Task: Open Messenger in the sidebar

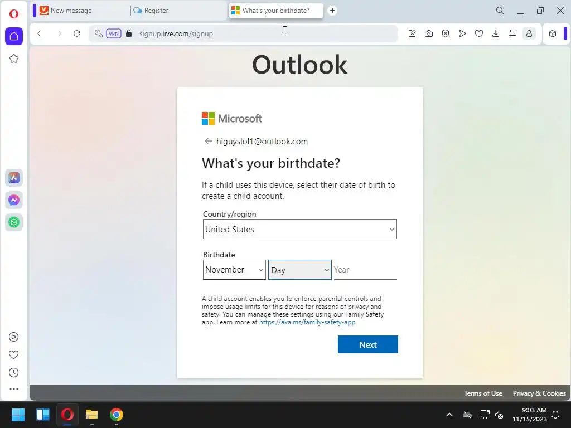Action: click(x=14, y=200)
